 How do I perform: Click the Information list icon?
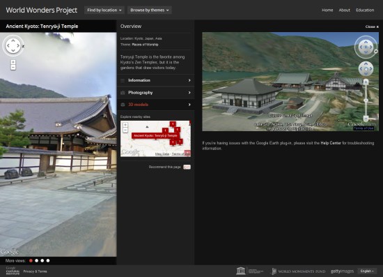(x=123, y=80)
